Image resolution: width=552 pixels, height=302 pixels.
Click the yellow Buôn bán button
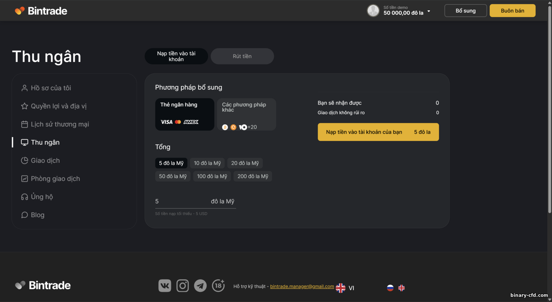[512, 11]
